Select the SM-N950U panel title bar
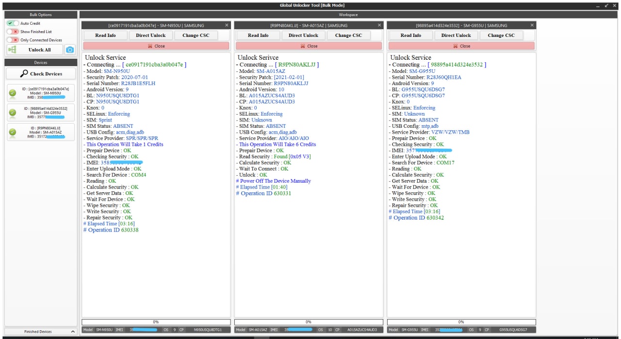Screen dimensions: 621x339 (x=156, y=25)
